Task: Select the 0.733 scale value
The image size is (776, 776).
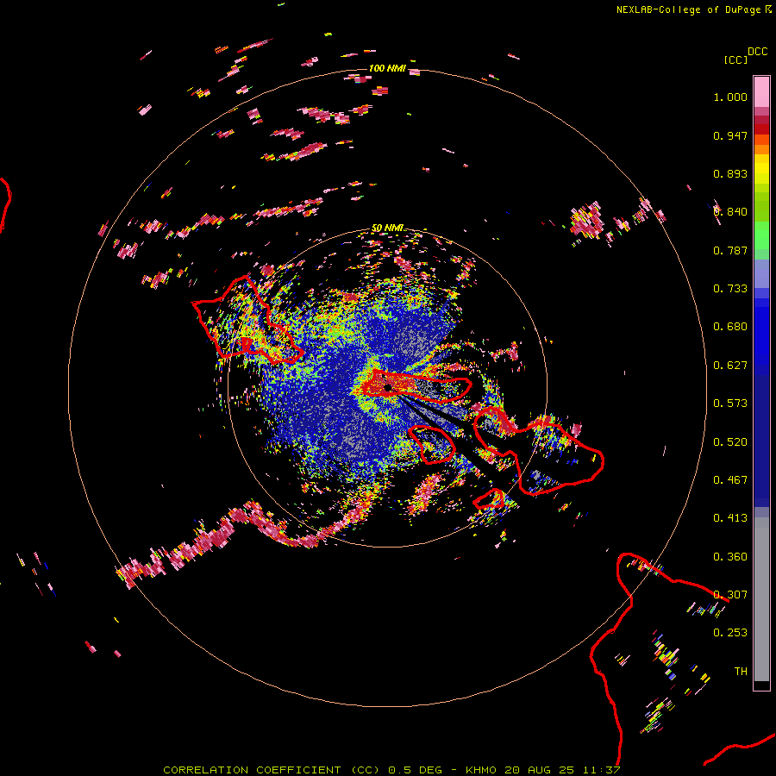Action: tap(730, 289)
